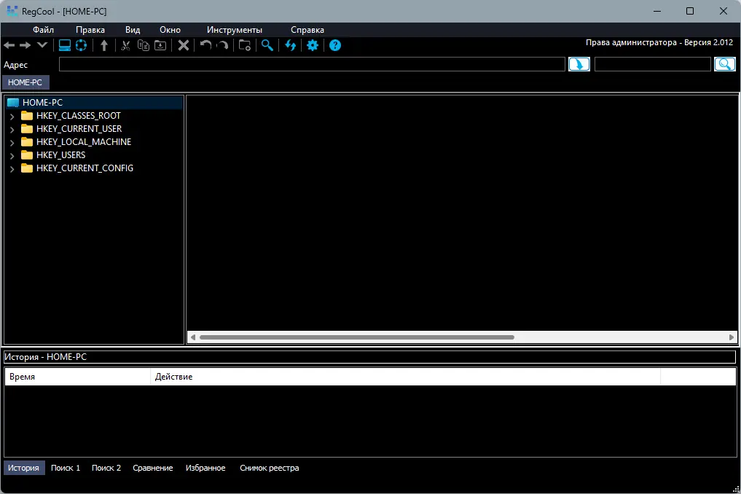Select the HKEY_CURRENT_CONFIG key
The height and width of the screenshot is (494, 741).
point(85,168)
